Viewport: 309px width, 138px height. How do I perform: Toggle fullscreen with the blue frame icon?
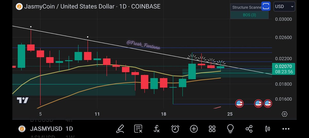(266, 6)
